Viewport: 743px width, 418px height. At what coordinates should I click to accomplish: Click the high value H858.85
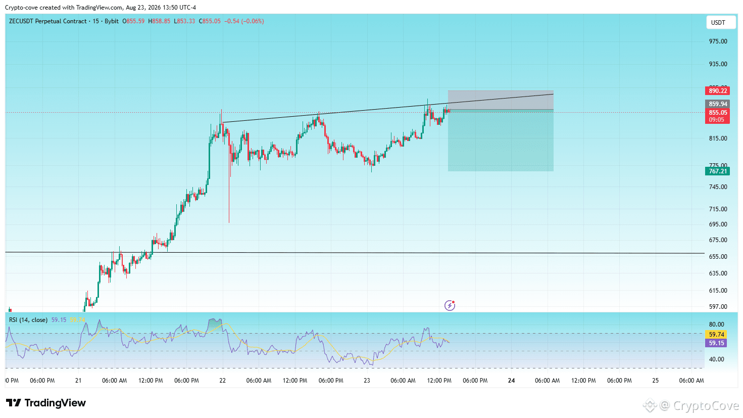point(159,21)
